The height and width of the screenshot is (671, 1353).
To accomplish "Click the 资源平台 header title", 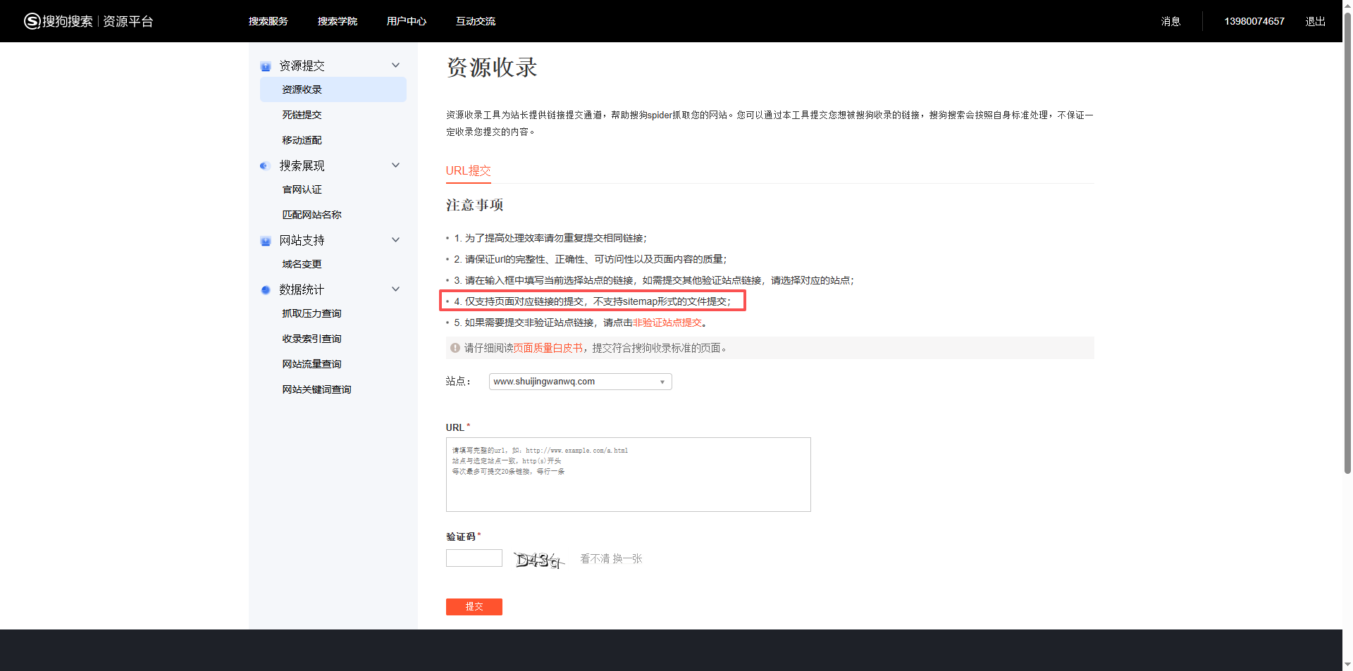I will (128, 21).
